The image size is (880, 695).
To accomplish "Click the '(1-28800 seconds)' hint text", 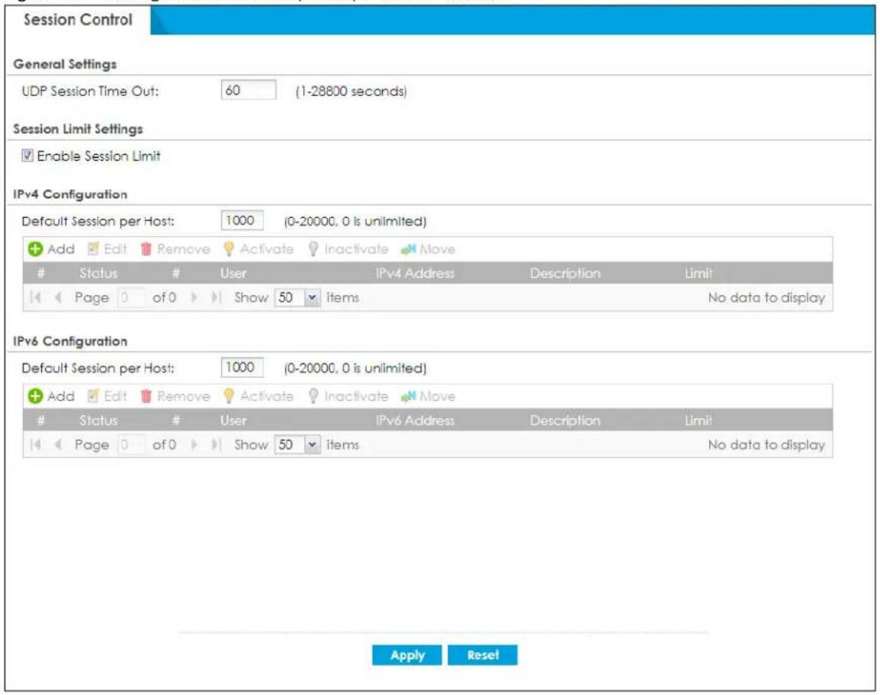I will [352, 91].
